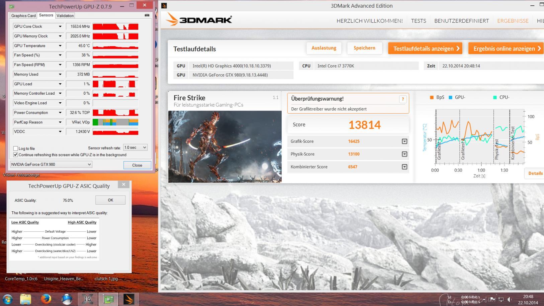Click the orange BpS legend swatch

pos(432,97)
